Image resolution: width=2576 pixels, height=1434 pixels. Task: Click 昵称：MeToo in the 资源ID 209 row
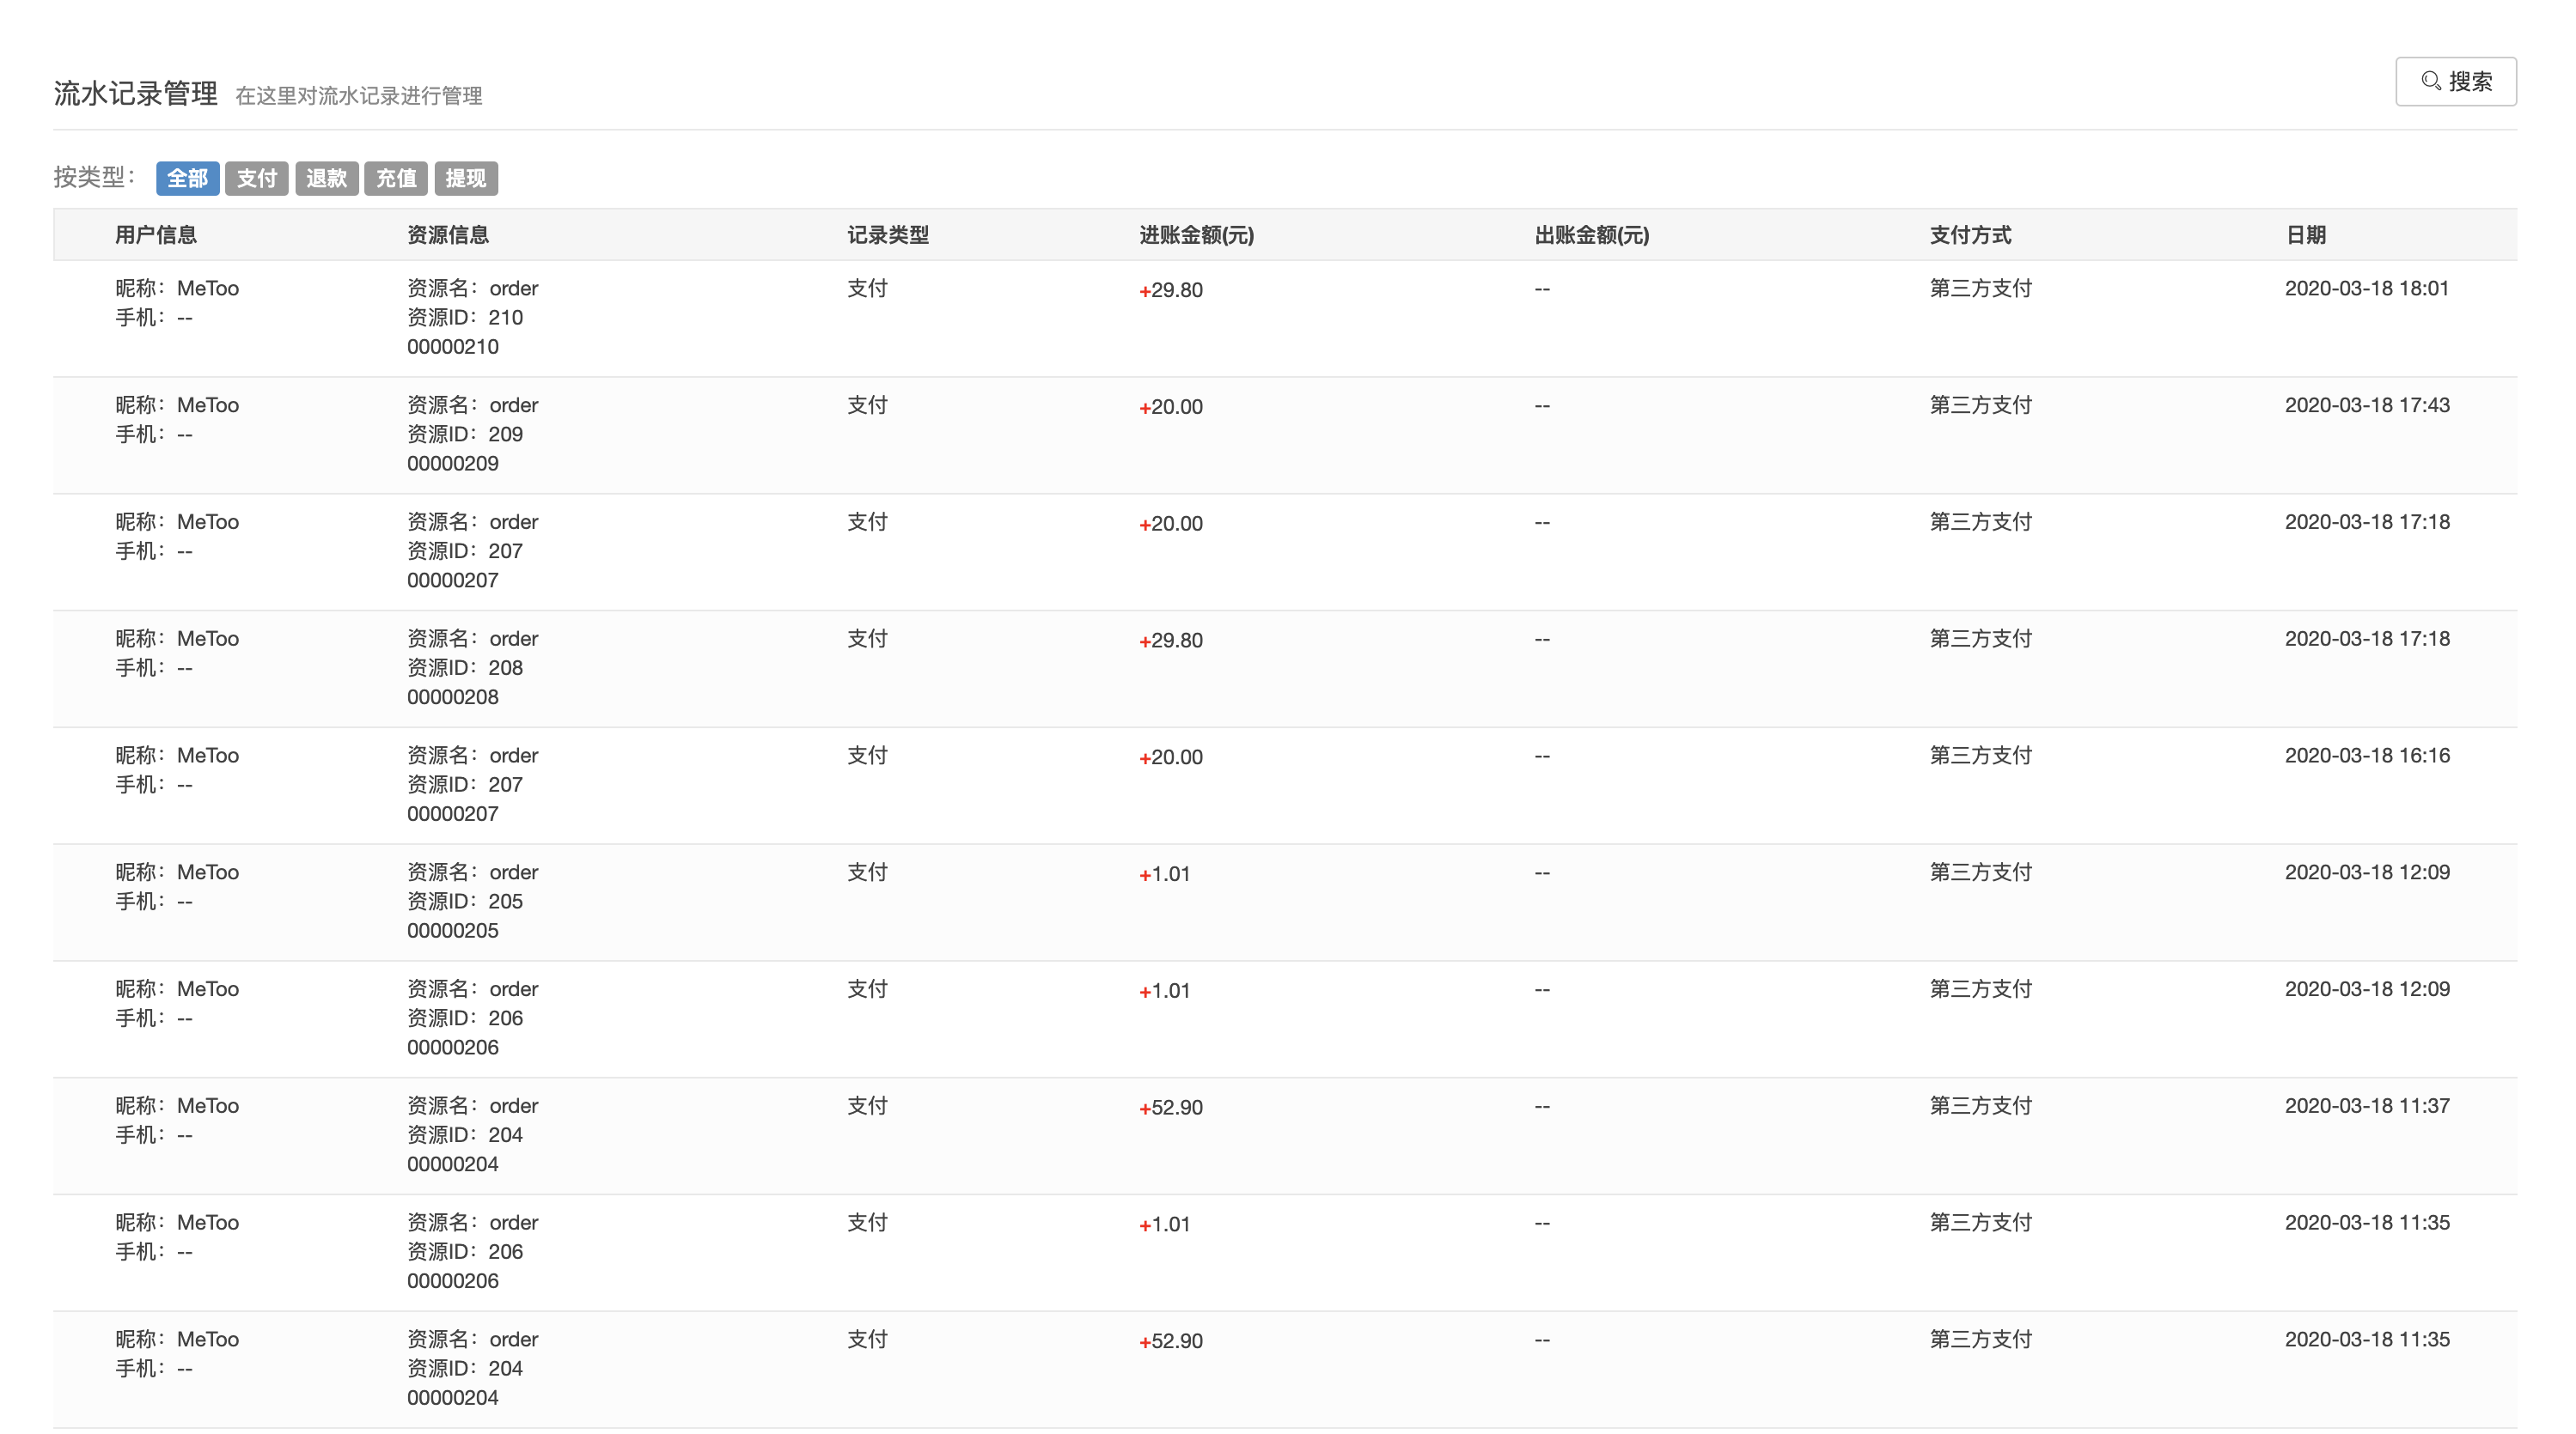pos(177,404)
